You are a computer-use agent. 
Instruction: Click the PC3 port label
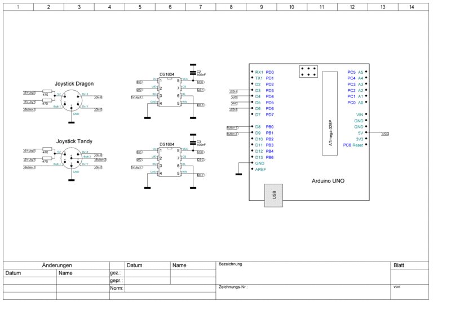coord(351,85)
